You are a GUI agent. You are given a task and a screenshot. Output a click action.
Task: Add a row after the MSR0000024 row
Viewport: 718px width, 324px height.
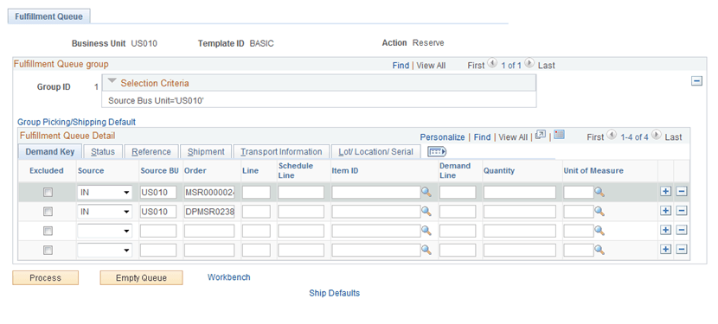tap(666, 192)
